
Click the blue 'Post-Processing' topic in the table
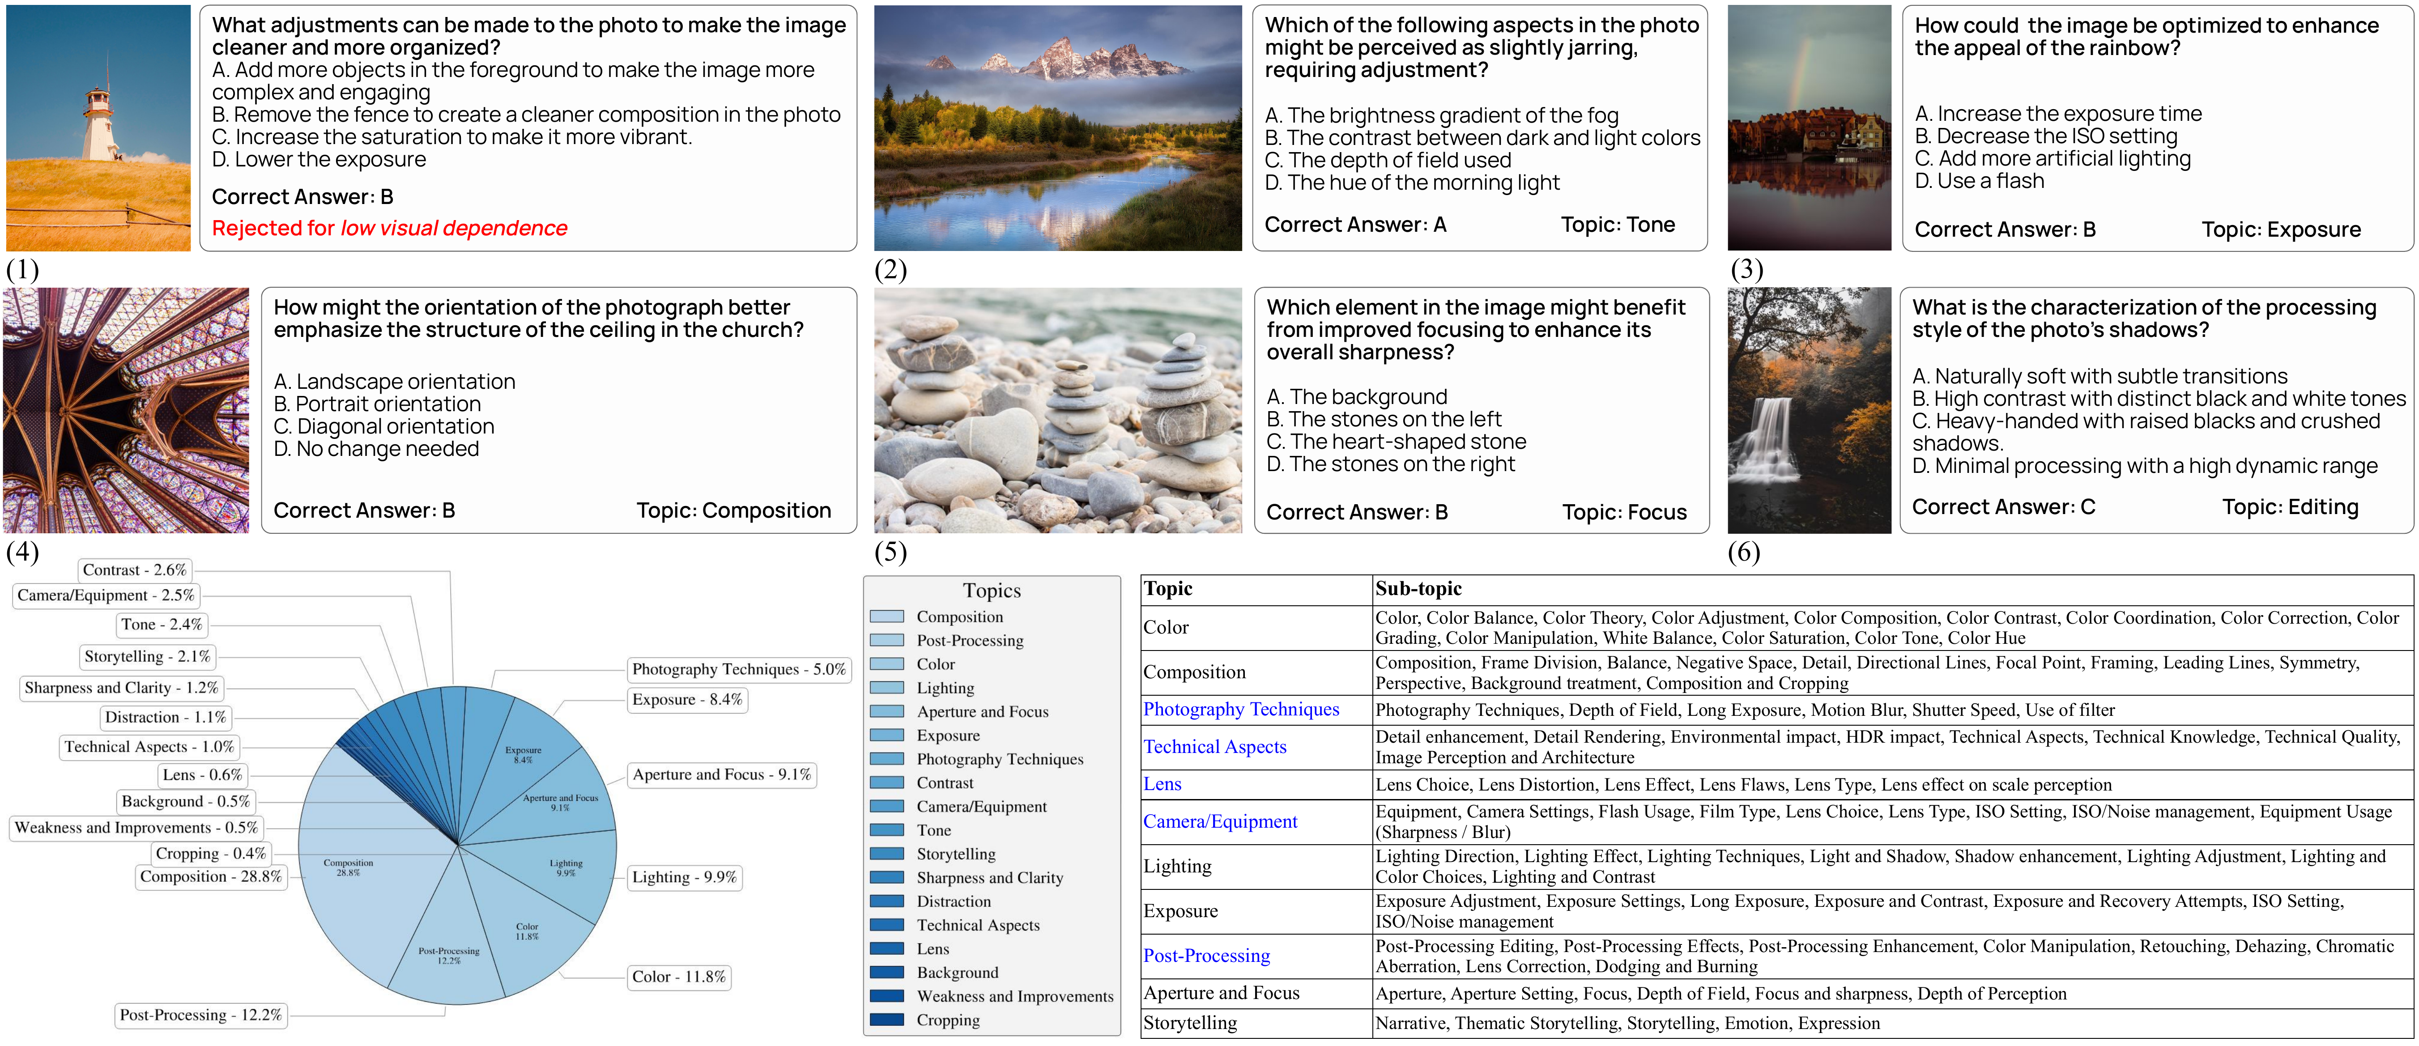(x=1206, y=956)
